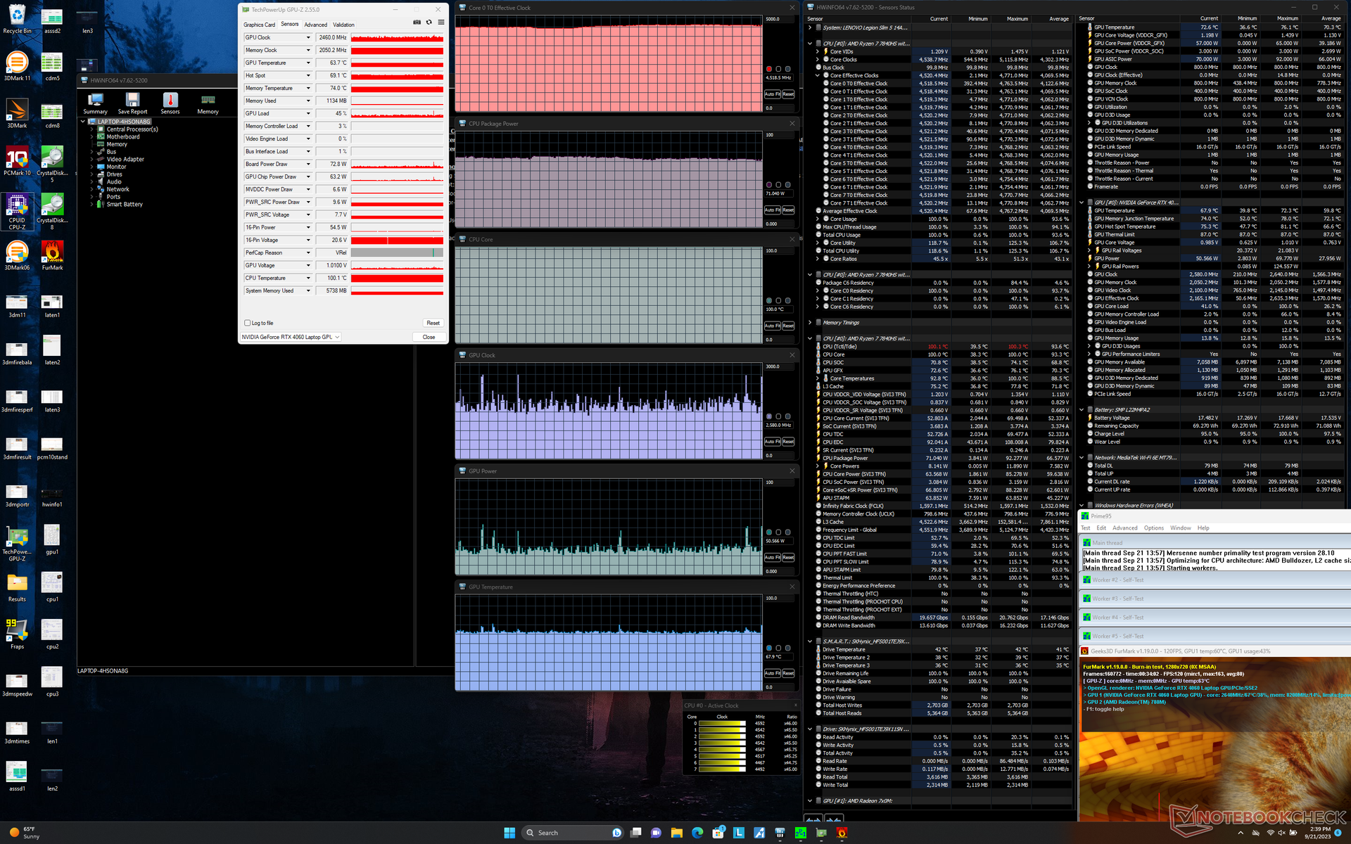This screenshot has height=844, width=1351.
Task: Open the GPU Clock sensor dropdown in GPU-Z
Action: [x=308, y=37]
